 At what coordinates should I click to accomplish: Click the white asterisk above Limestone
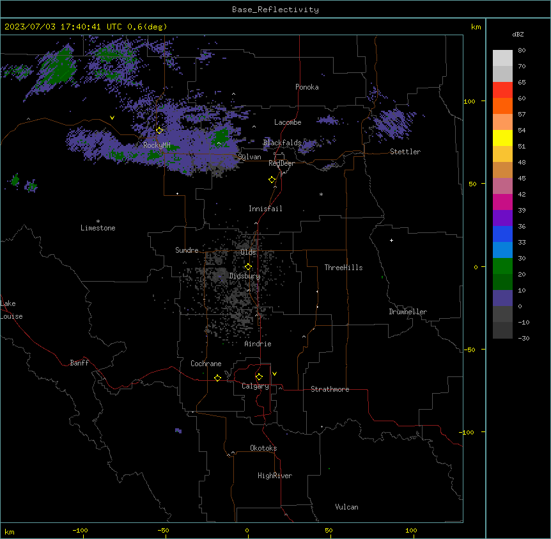[98, 221]
